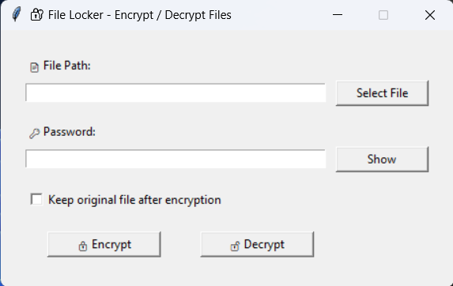Viewport: 453px width, 286px height.
Task: Focus the Password entry field
Action: (x=176, y=159)
